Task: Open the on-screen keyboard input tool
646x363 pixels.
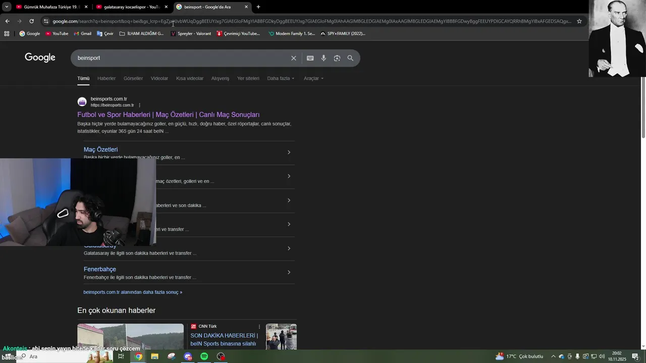Action: click(310, 58)
